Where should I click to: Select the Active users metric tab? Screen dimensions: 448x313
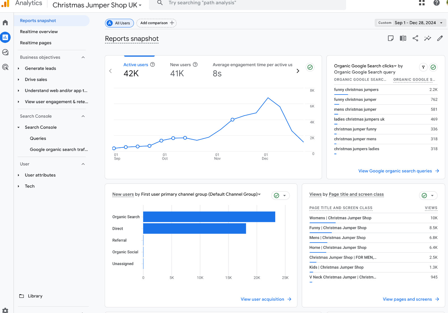pyautogui.click(x=139, y=70)
